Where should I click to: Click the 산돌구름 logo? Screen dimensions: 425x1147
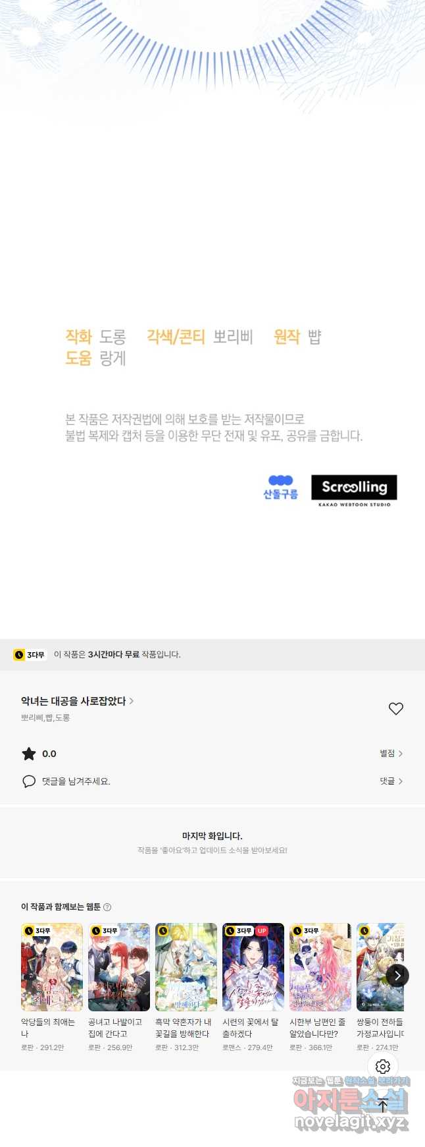281,488
